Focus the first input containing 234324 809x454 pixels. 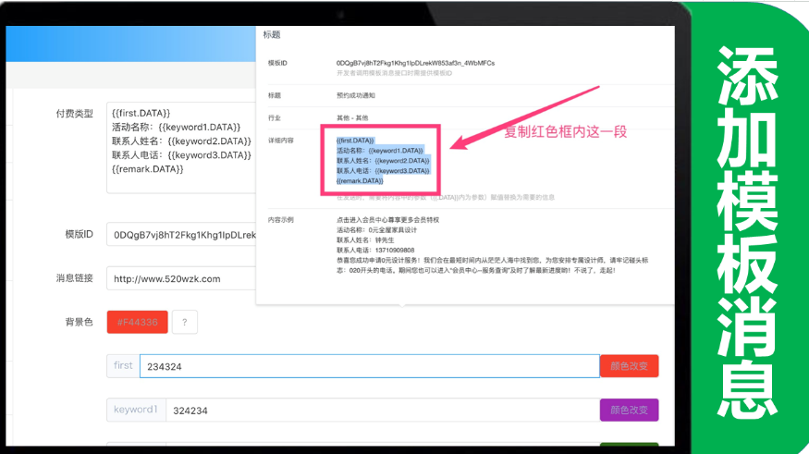pos(369,366)
